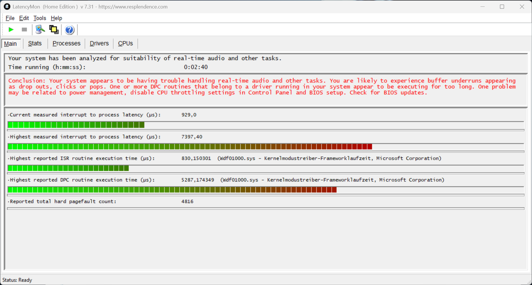Switch to the Drivers tab
This screenshot has height=285, width=532.
coord(99,43)
